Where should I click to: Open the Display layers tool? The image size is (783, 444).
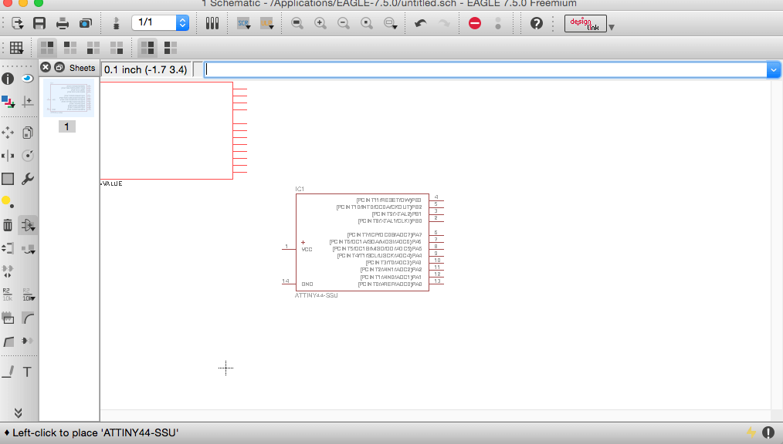(x=8, y=102)
